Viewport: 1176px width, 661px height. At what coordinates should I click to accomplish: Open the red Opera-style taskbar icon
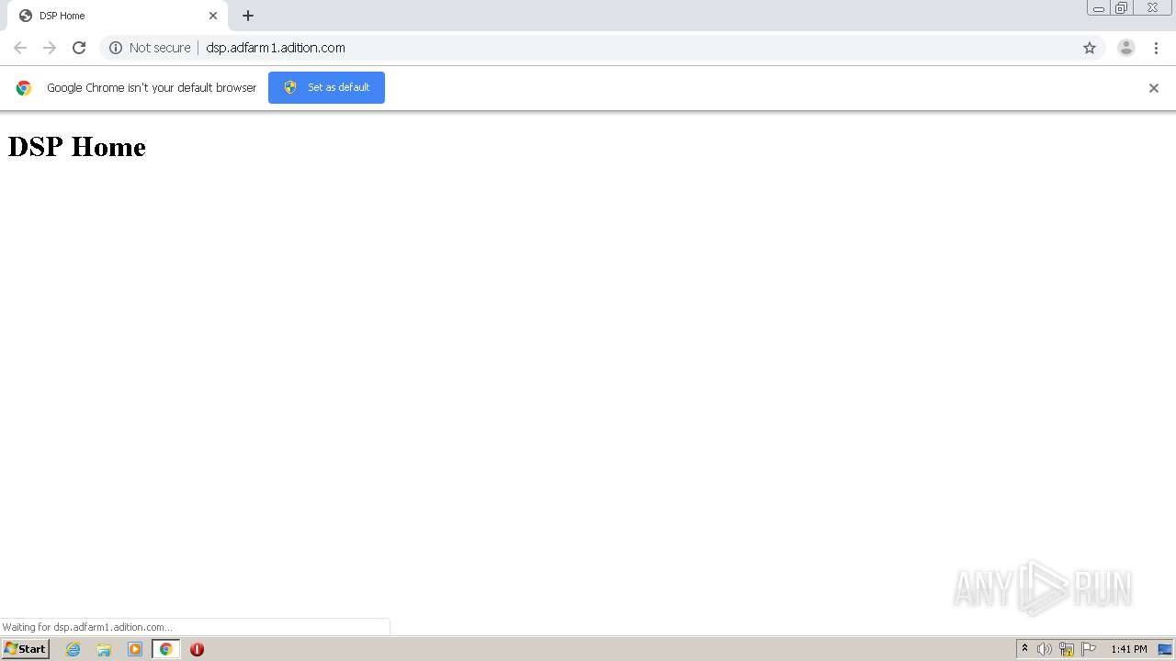pyautogui.click(x=197, y=649)
